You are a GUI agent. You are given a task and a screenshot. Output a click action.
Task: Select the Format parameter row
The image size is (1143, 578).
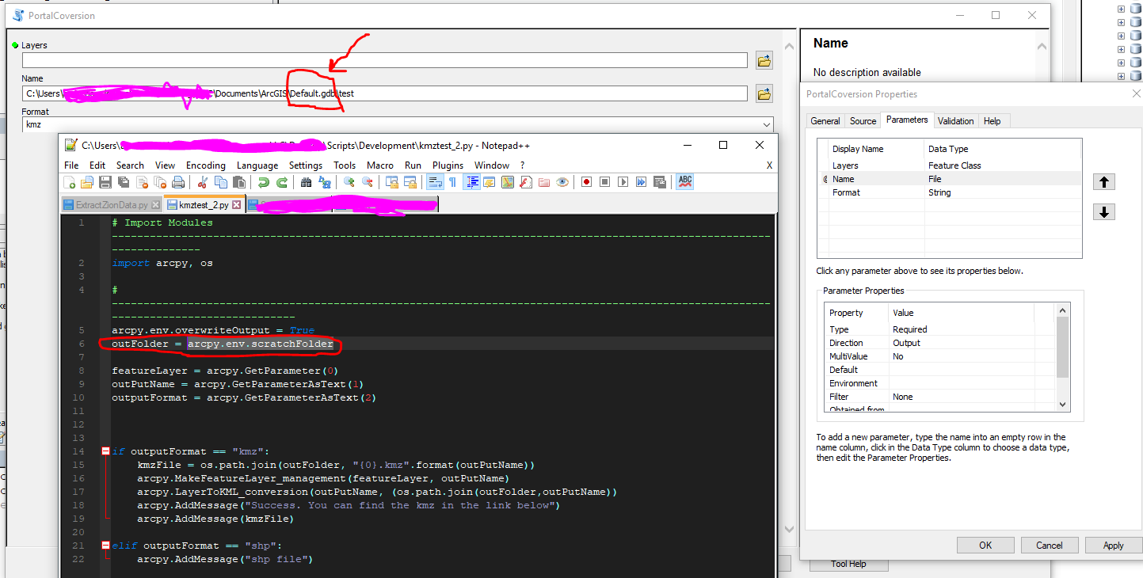point(950,192)
